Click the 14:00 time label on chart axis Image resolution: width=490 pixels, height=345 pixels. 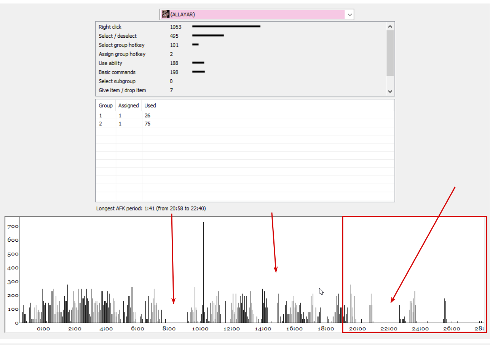[x=263, y=329]
